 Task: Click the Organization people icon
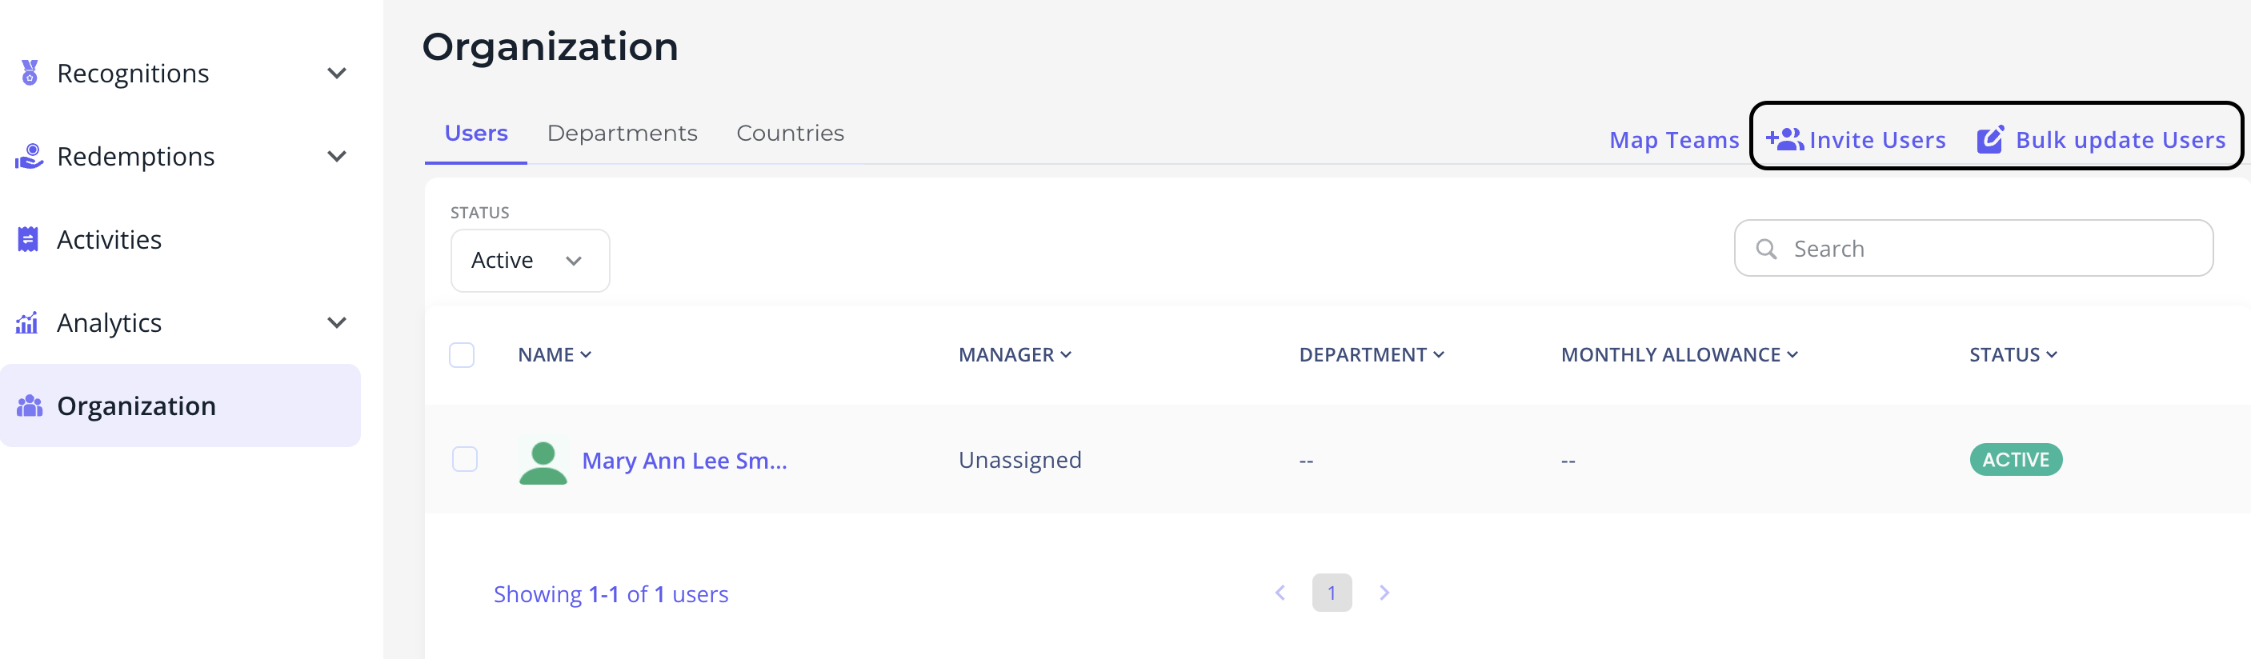tap(30, 405)
